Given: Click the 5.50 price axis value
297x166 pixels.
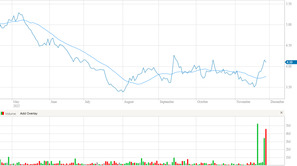Looking at the screenshot, I should click(x=289, y=4).
